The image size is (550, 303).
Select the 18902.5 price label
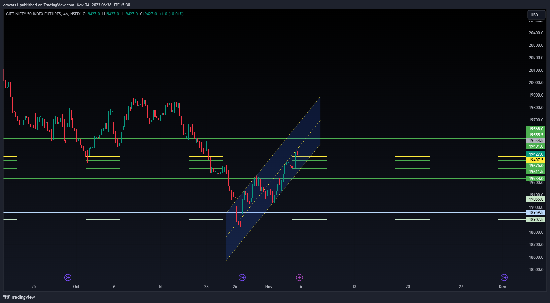coord(536,220)
